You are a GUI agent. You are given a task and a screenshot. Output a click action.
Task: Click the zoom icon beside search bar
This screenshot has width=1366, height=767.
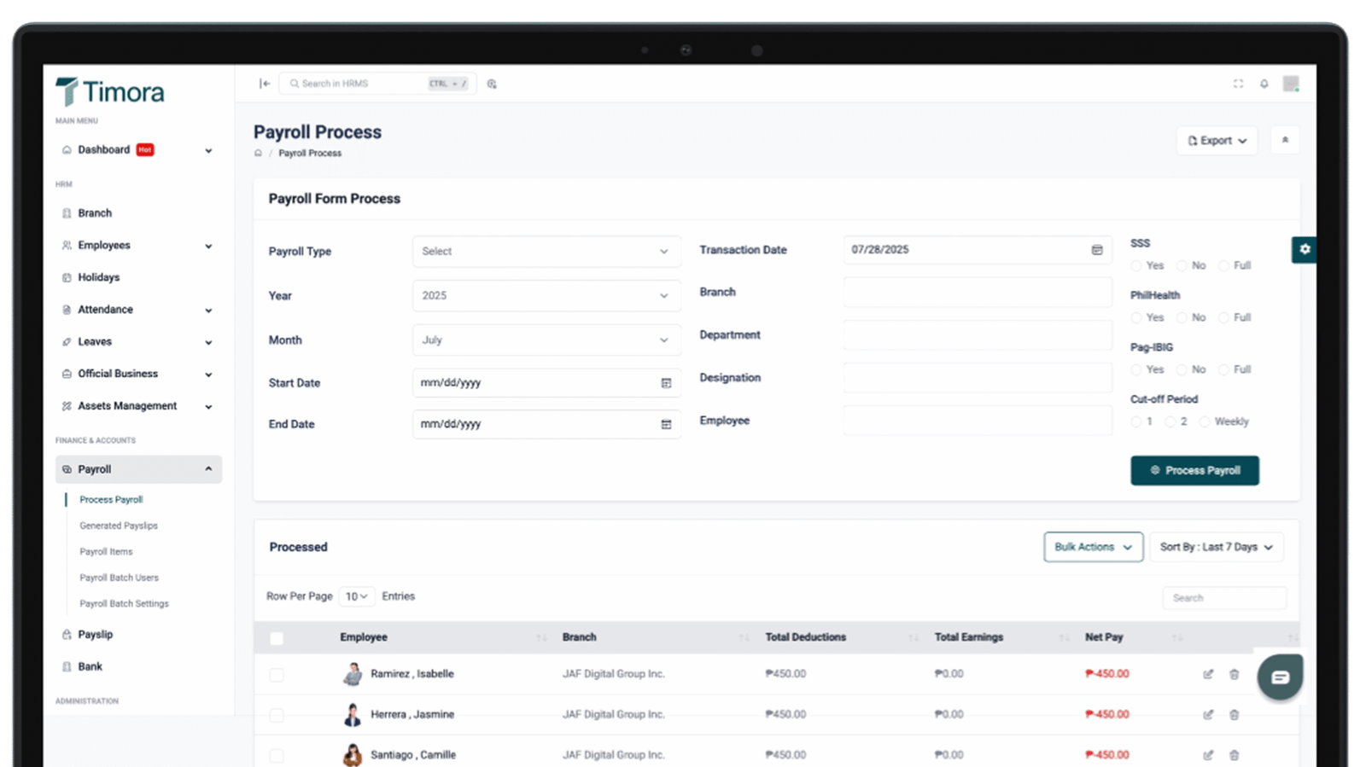point(492,84)
